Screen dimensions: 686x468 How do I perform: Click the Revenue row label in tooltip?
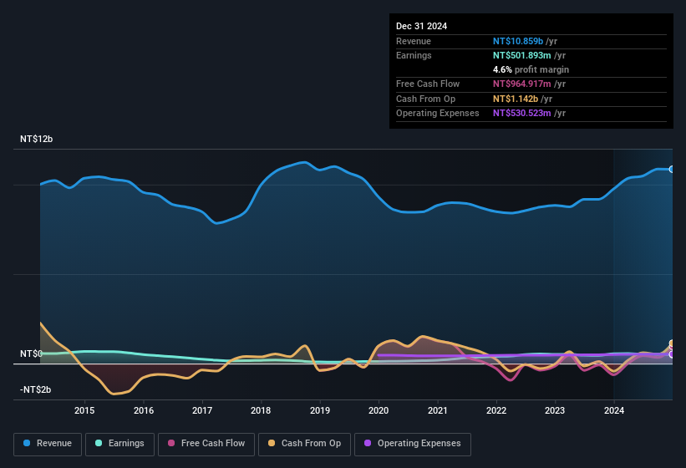point(414,41)
